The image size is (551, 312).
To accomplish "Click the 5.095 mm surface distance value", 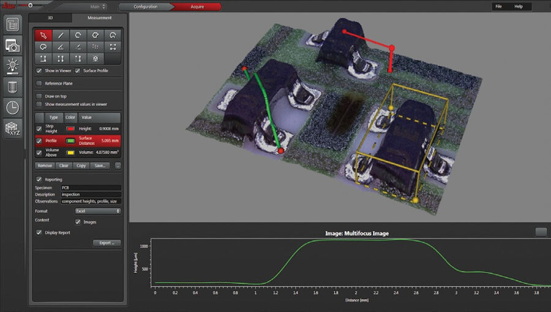I will coord(110,141).
